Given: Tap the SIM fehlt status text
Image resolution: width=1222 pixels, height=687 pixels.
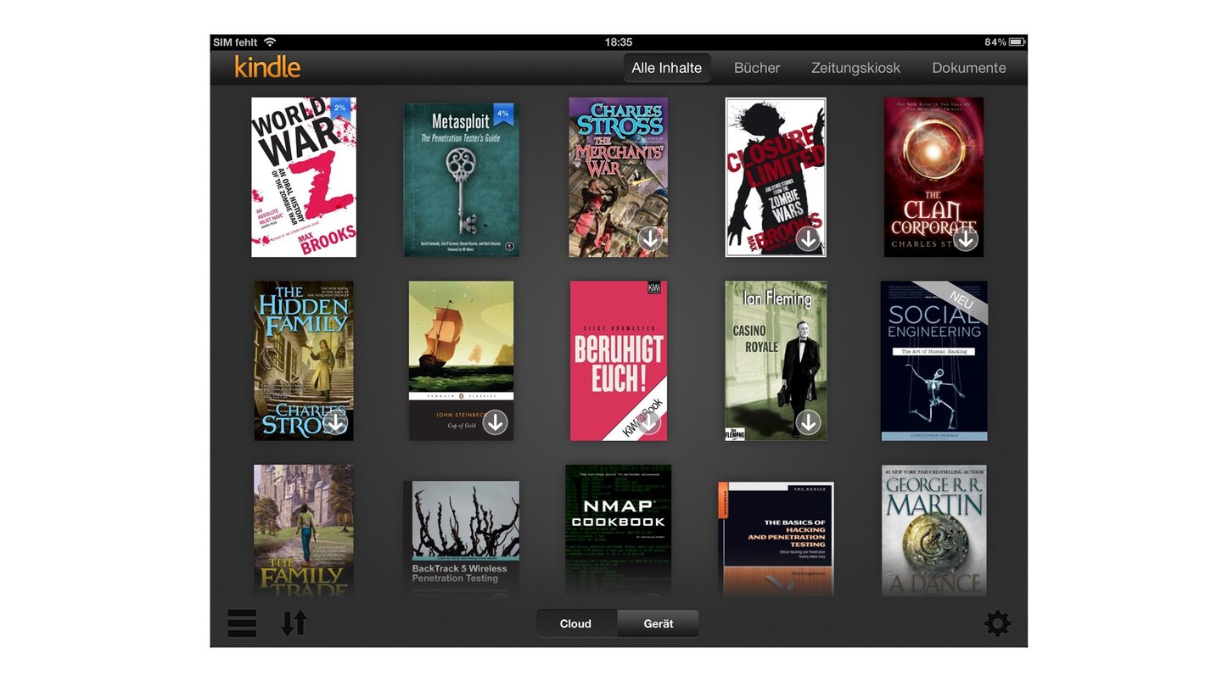Looking at the screenshot, I should click(x=235, y=42).
